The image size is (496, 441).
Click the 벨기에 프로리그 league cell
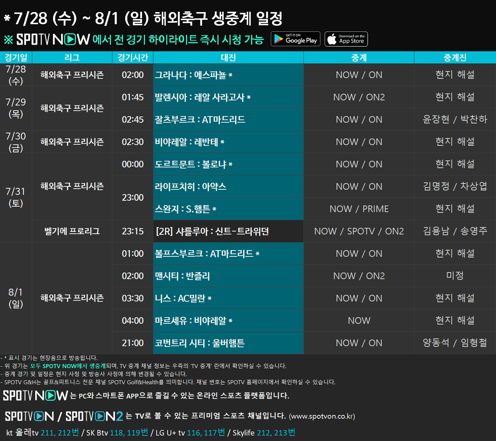72,231
